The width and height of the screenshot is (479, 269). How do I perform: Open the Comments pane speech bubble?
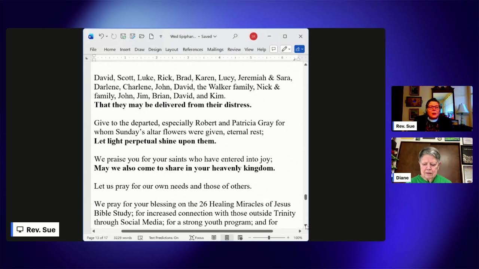coord(274,49)
